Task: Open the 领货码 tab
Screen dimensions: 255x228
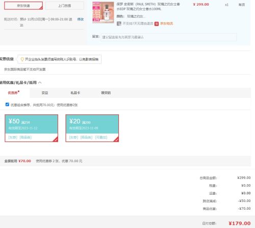Action: pyautogui.click(x=106, y=93)
